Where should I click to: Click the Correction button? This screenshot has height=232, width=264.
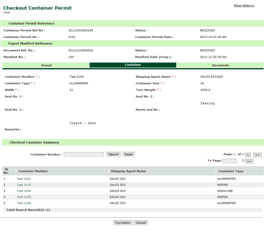[x=123, y=223]
